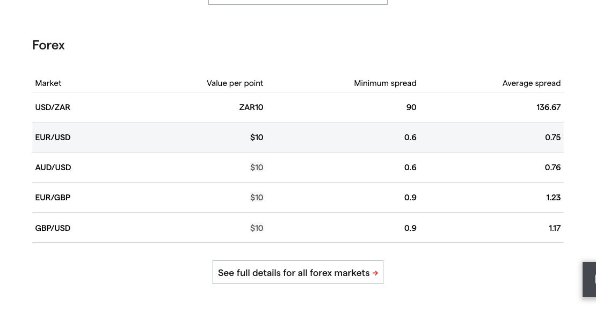Click the Forex section heading
This screenshot has width=596, height=312.
click(x=48, y=45)
